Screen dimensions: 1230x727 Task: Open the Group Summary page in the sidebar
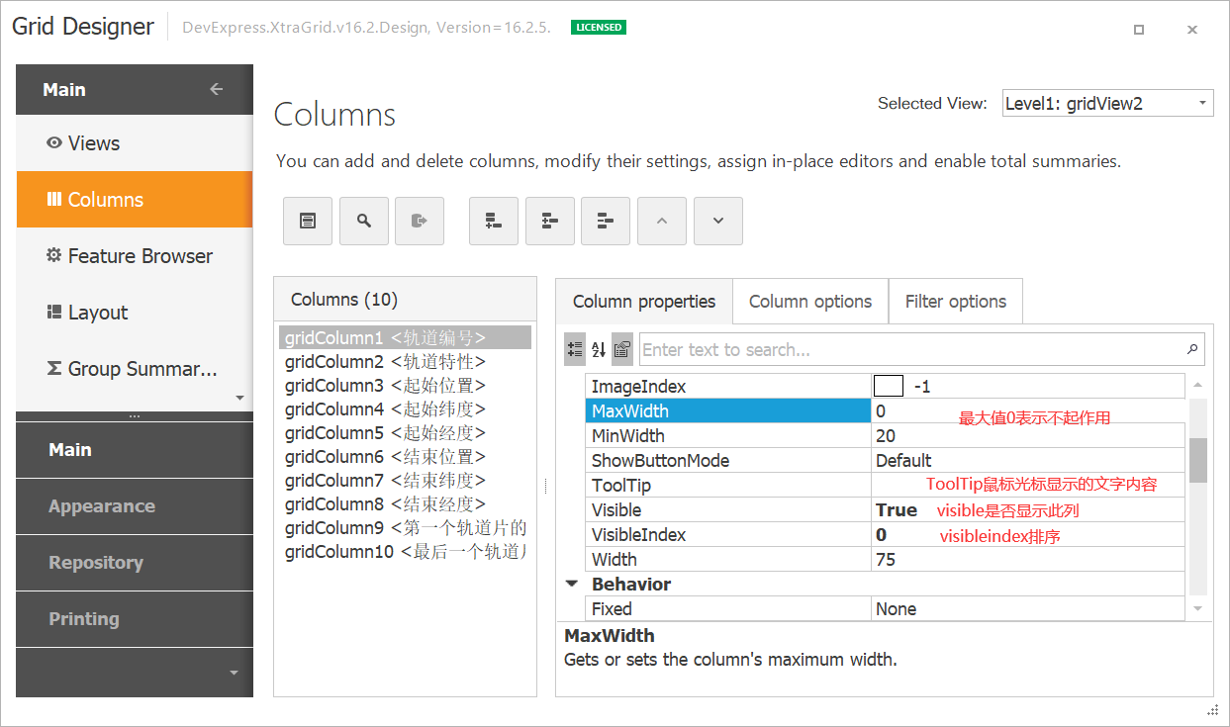tap(135, 369)
